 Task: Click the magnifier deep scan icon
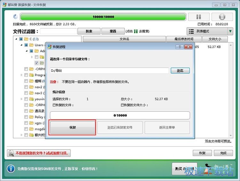coord(11,153)
